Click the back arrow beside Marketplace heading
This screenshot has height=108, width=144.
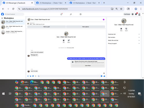(2, 18)
